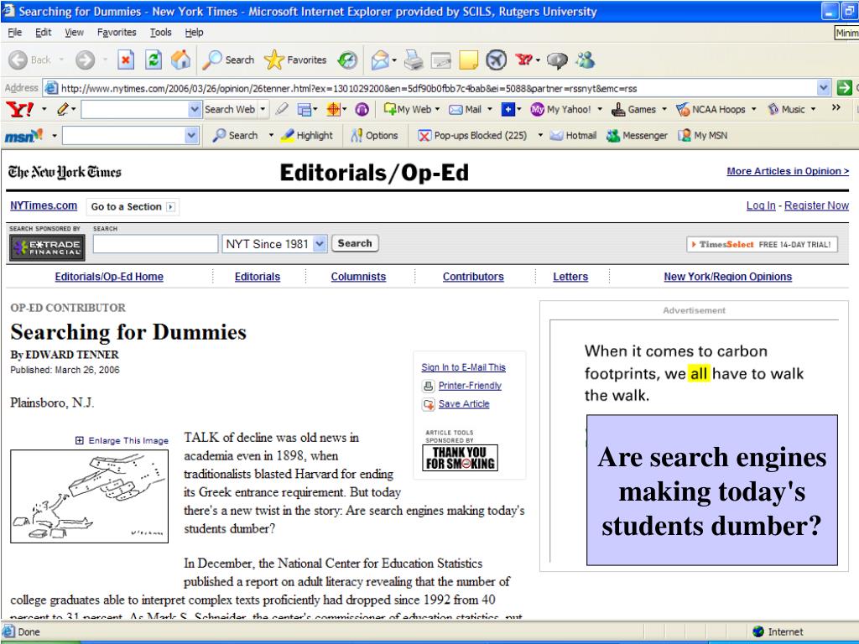Expand Enlarge This Image

pos(122,440)
